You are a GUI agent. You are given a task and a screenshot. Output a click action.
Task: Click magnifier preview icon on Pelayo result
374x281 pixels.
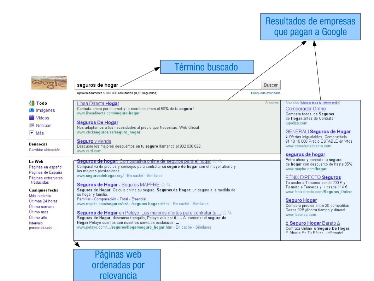click(x=230, y=213)
